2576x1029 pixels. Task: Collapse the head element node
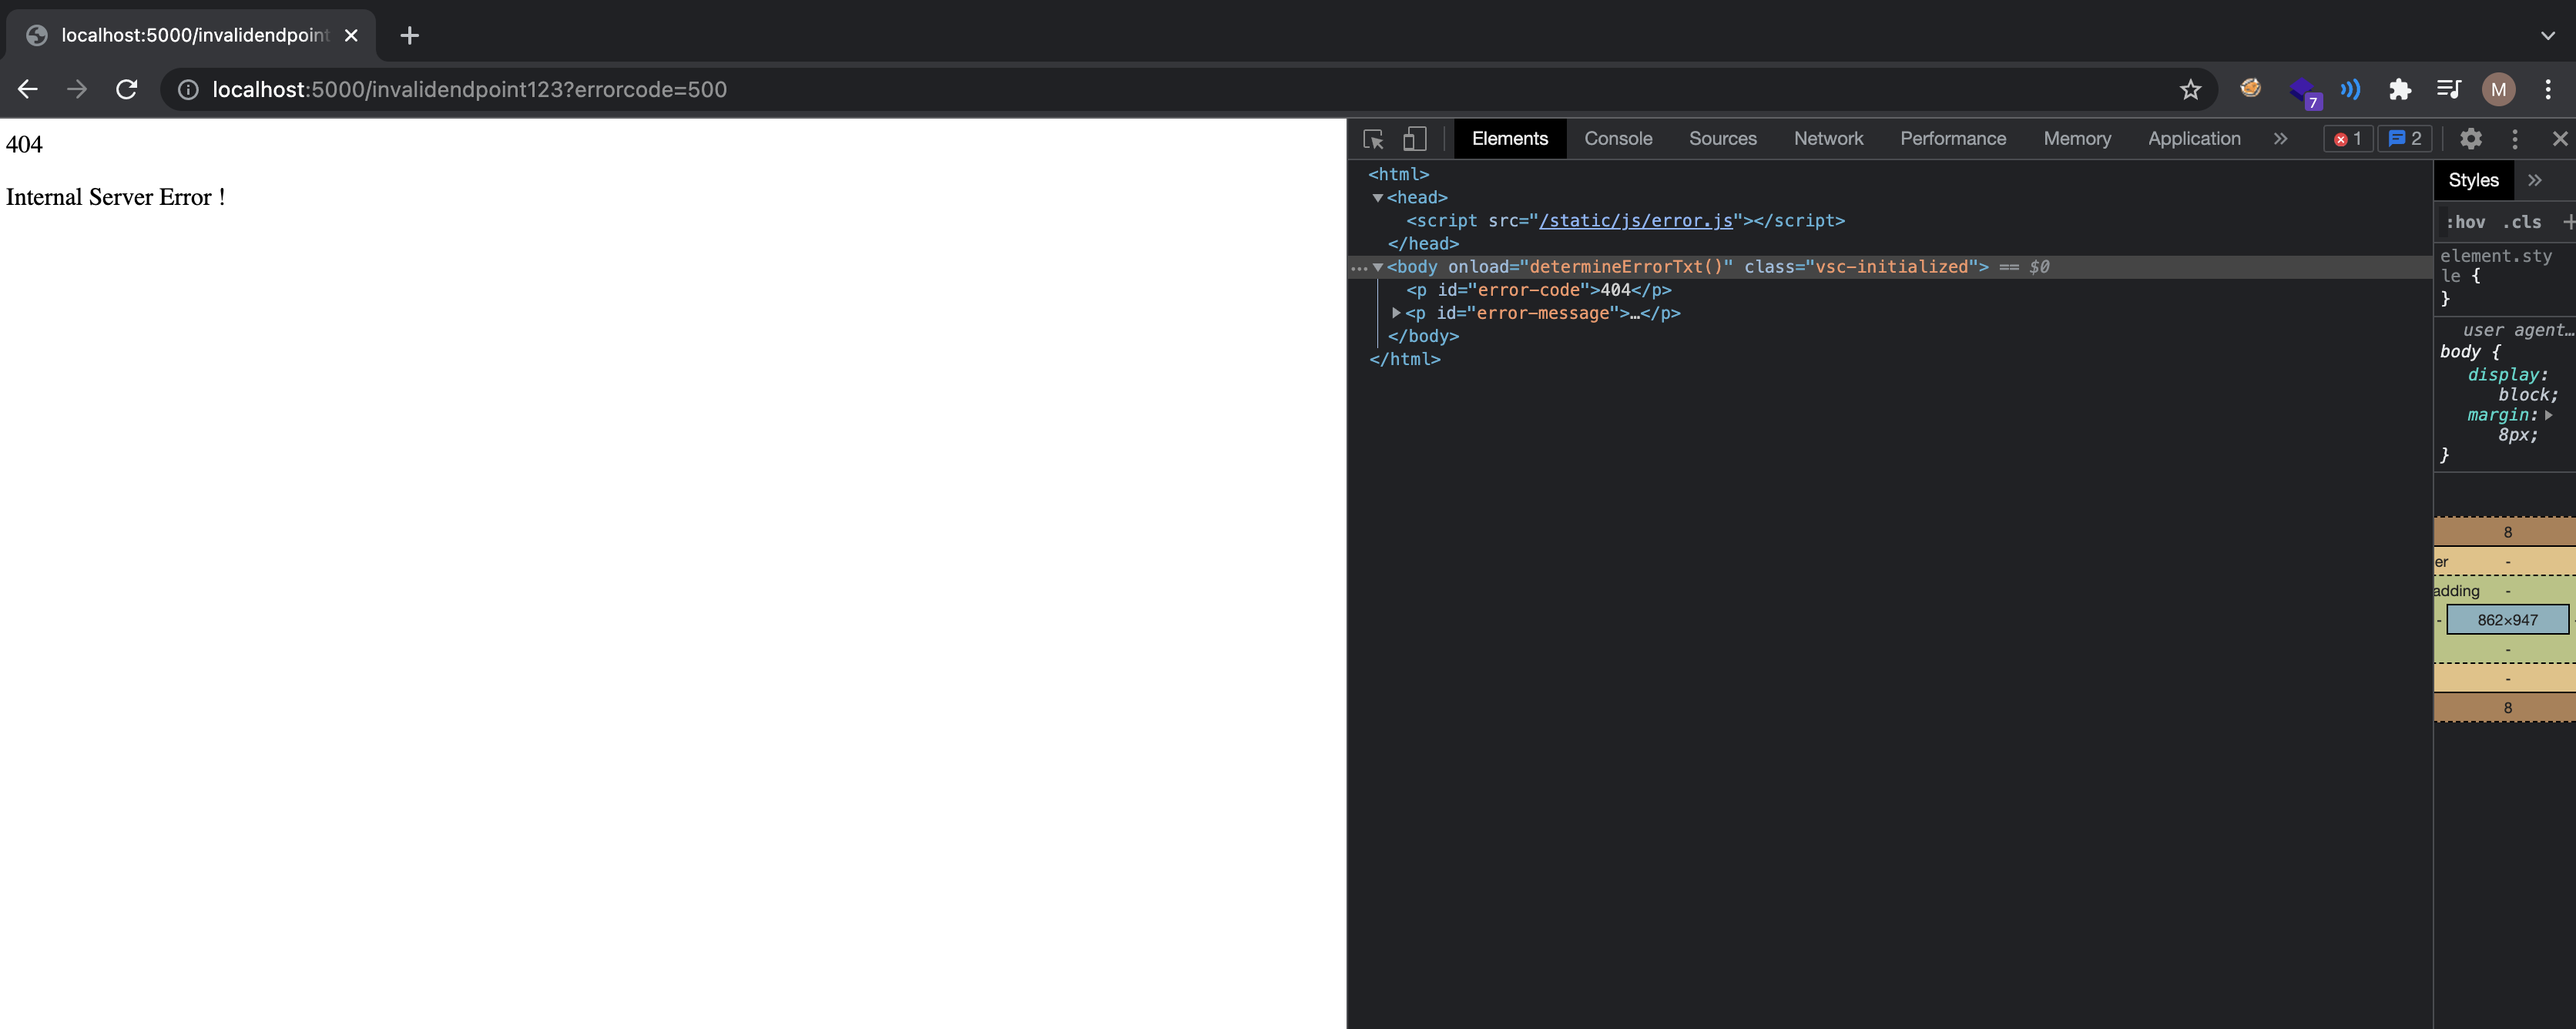click(x=1378, y=198)
